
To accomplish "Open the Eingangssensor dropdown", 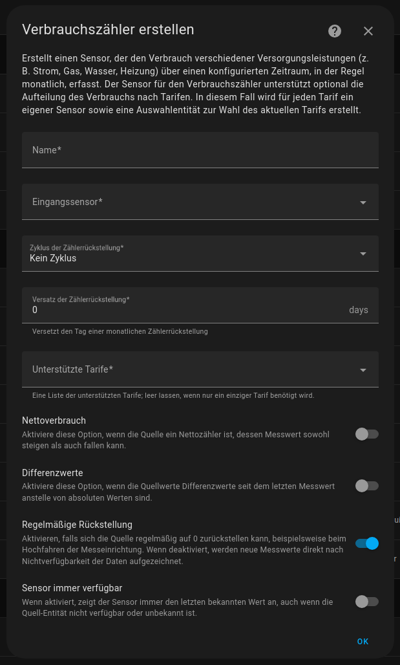I will 191,202.
